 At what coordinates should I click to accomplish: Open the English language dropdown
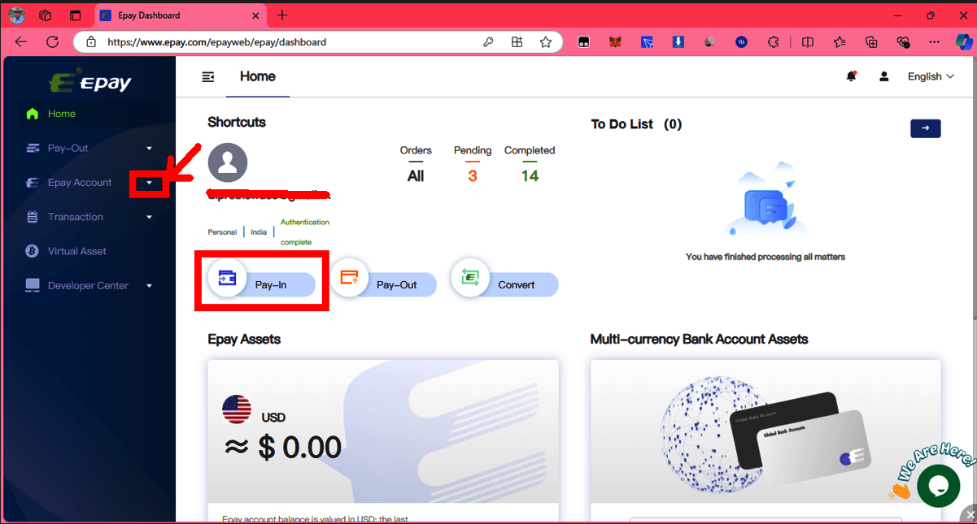pyautogui.click(x=931, y=76)
